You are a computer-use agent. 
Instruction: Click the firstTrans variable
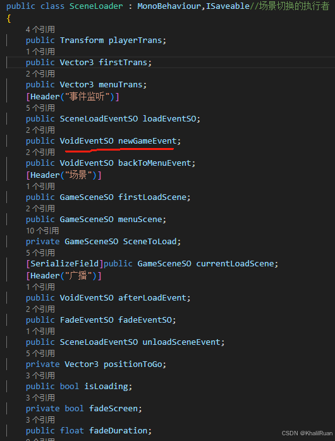[123, 63]
